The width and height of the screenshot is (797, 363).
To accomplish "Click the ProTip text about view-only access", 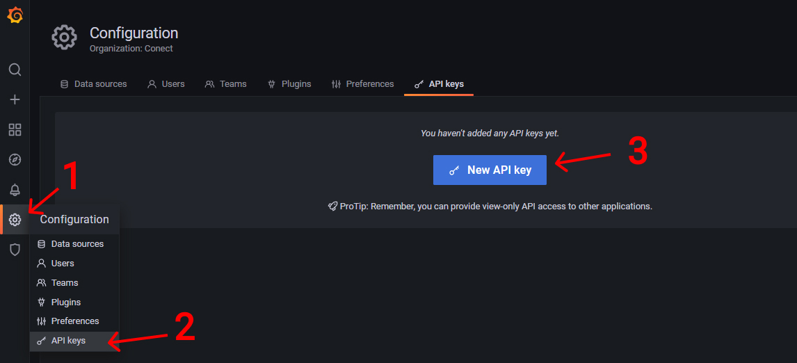I will point(490,207).
